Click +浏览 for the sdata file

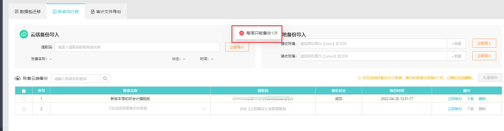[456, 56]
